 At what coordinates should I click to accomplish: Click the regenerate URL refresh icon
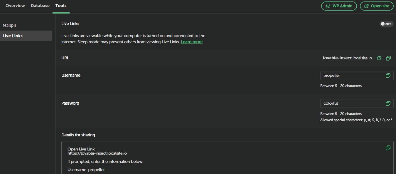pyautogui.click(x=379, y=58)
